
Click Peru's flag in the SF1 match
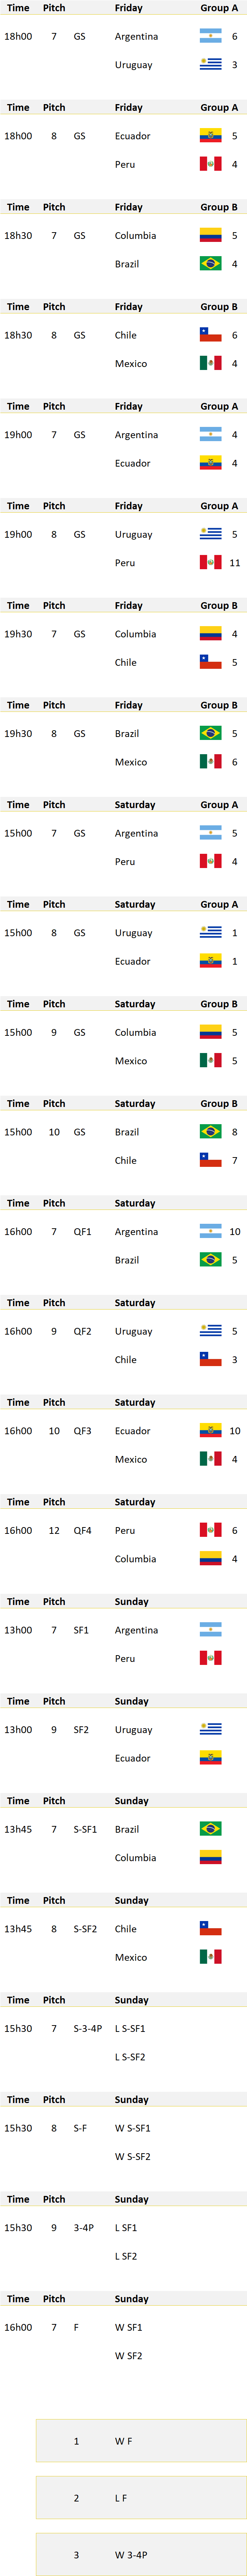click(210, 1658)
